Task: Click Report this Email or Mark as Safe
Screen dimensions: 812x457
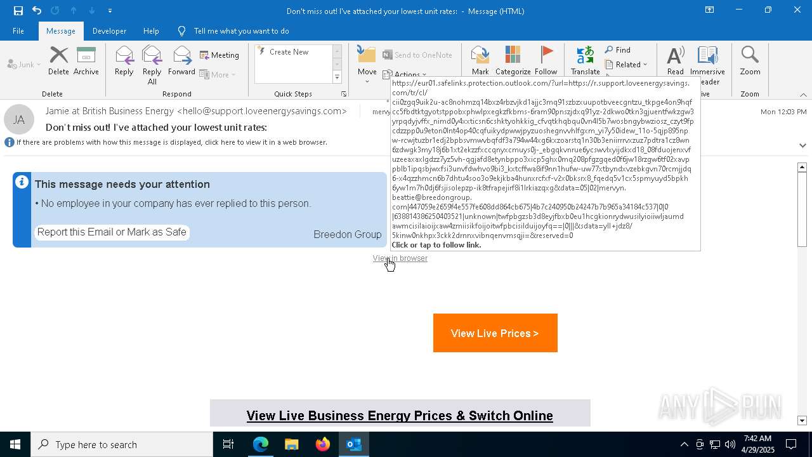Action: point(112,232)
